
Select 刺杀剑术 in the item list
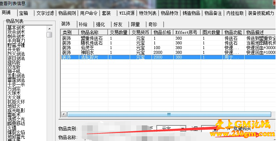point(16,36)
